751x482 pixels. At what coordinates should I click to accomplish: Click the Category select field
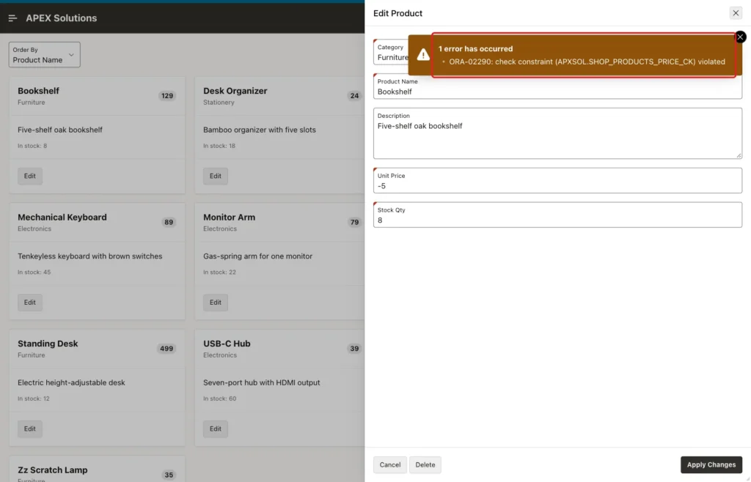[392, 52]
